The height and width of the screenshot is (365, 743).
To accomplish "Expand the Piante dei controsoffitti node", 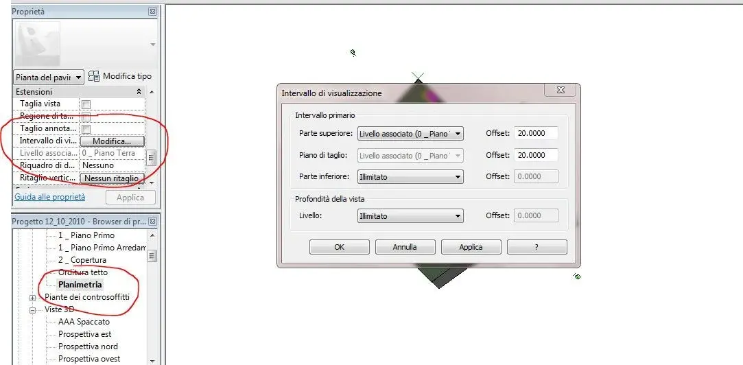I will (33, 298).
